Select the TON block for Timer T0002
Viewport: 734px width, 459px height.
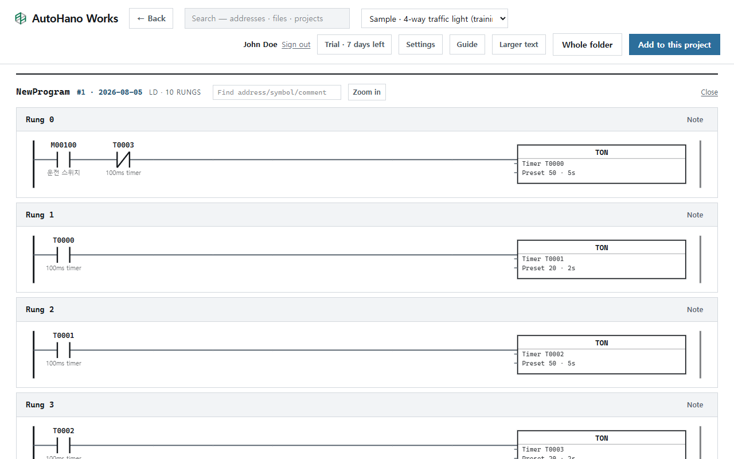click(602, 355)
